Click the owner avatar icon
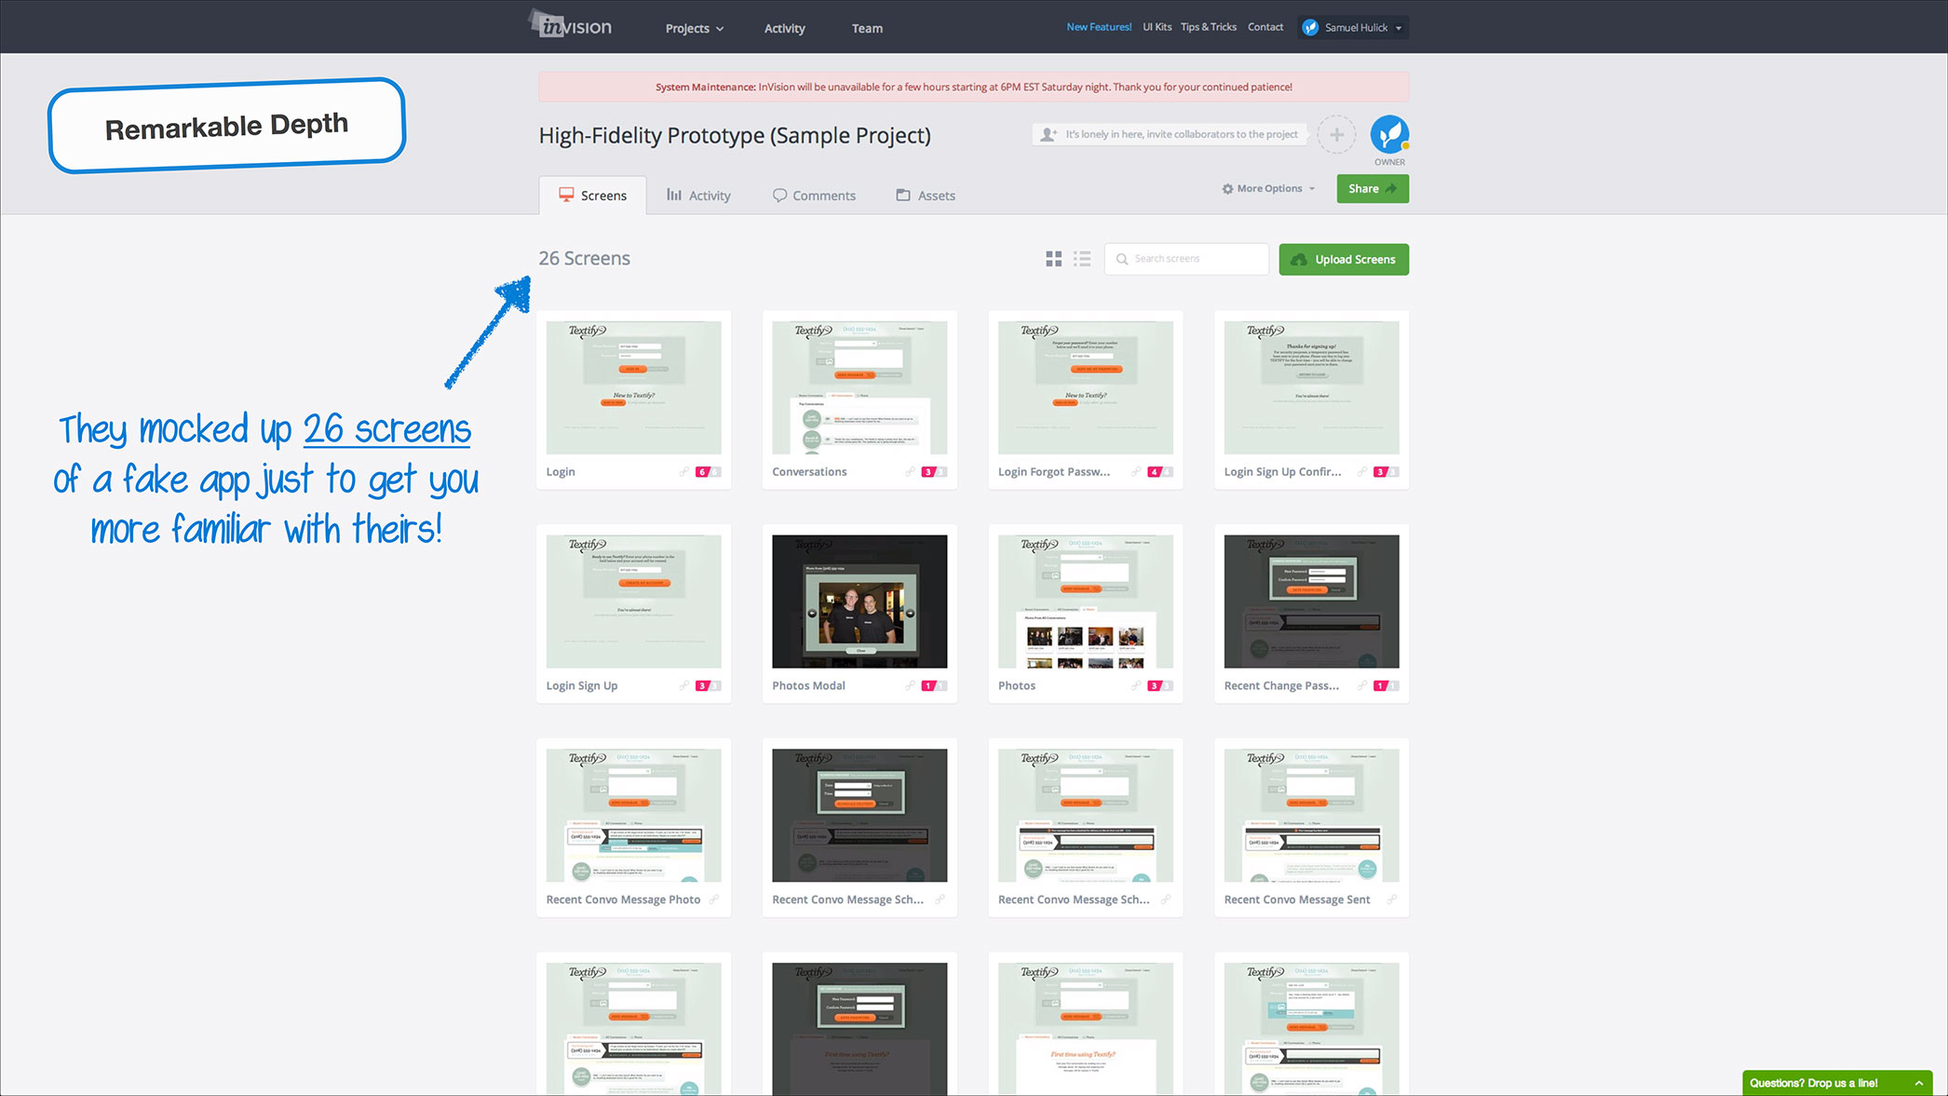This screenshot has width=1948, height=1096. [1389, 135]
